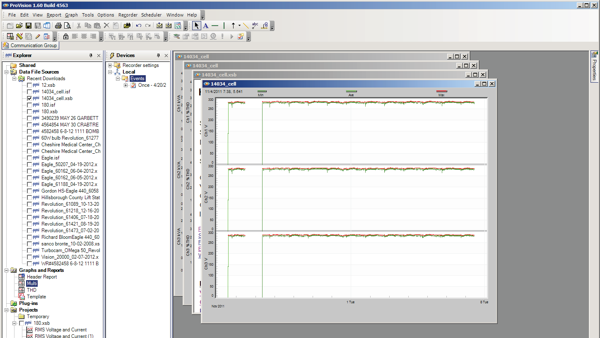The image size is (600, 338).
Task: Click the Lock object toolbar icon
Action: point(66,36)
